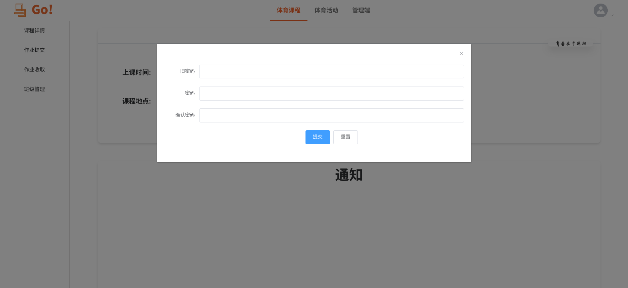Select 课程详情 in the sidebar
This screenshot has height=288, width=628.
[34, 30]
